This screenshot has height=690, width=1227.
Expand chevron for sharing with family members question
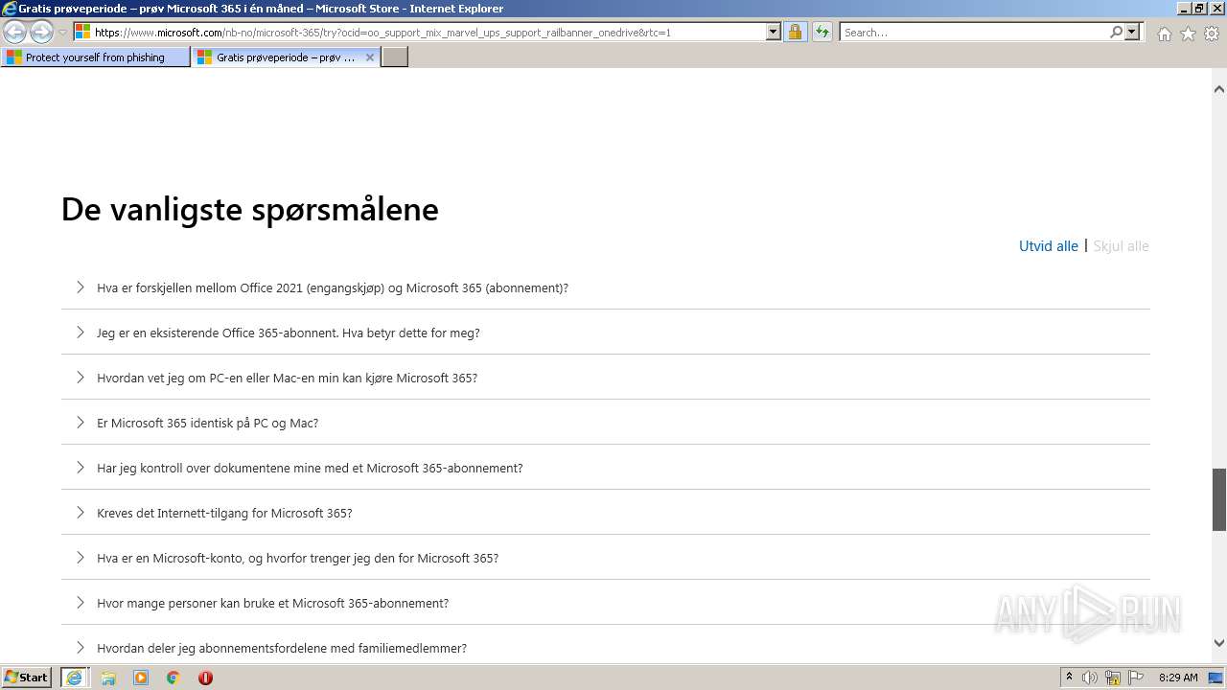pyautogui.click(x=81, y=648)
